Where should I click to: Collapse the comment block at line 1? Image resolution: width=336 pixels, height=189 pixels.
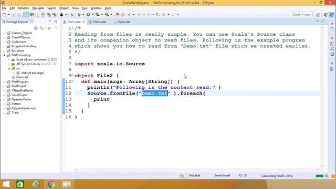(73, 28)
